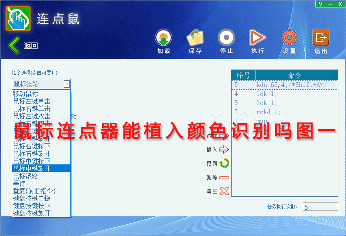
Task: Choose 等待 in the dropdown list
Action: [x=41, y=183]
